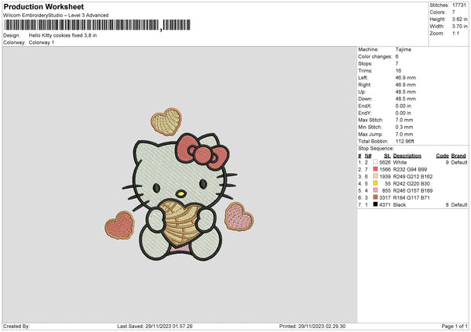Click the Min Stitch value 0.3 mm
This screenshot has height=332, width=471.
(x=404, y=127)
